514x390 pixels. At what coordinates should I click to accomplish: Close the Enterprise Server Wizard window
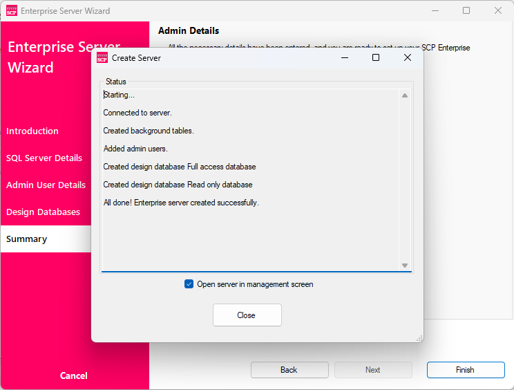point(498,11)
